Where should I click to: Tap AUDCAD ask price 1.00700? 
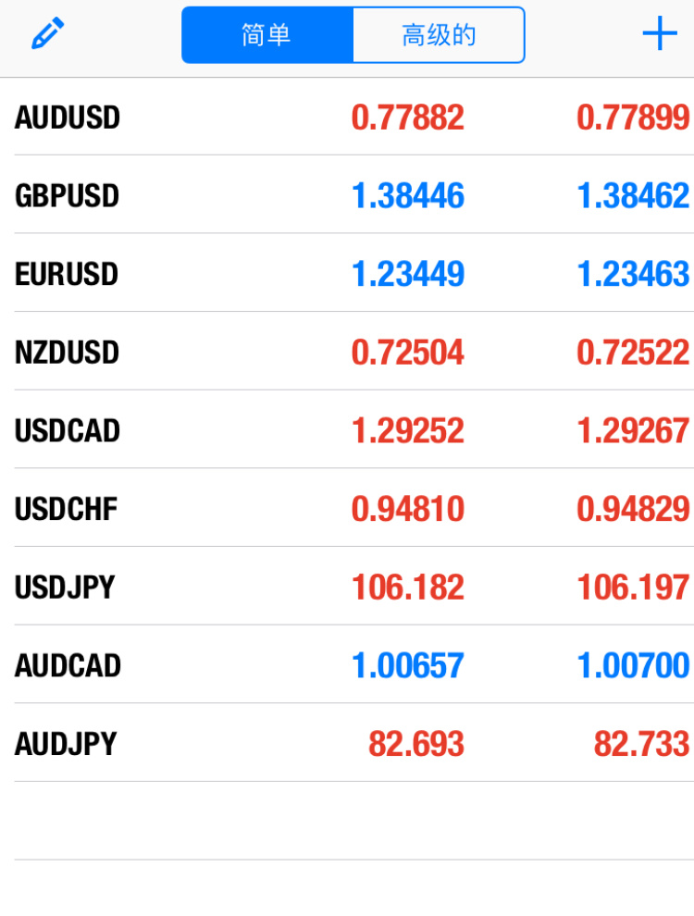point(633,665)
